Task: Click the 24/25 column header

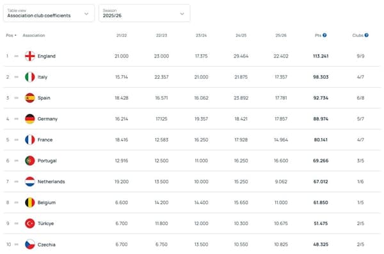Action: [x=241, y=36]
